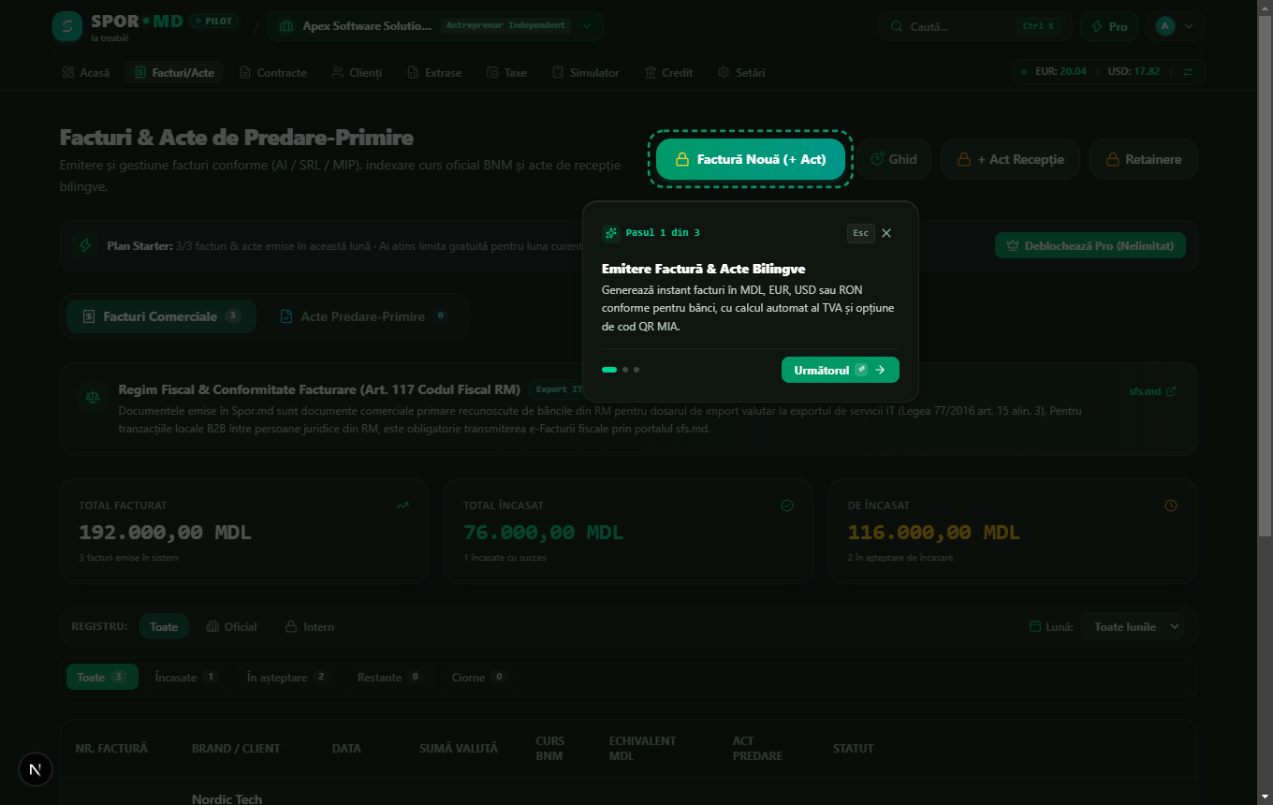Click the 116.000,00 MDL pending value
This screenshot has width=1273, height=805.
(933, 533)
